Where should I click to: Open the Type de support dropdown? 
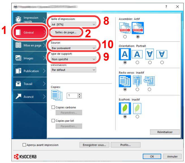tap(73, 59)
